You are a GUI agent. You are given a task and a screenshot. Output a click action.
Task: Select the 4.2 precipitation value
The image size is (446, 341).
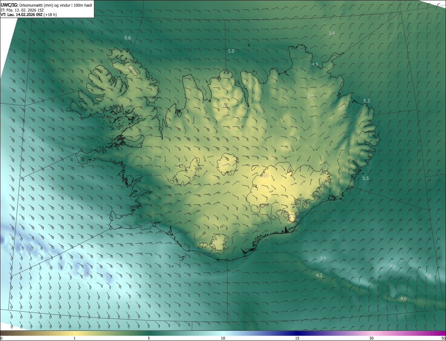319,275
